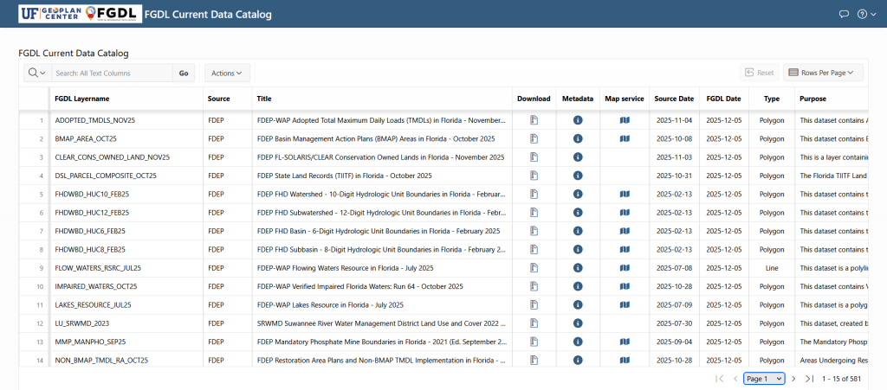The width and height of the screenshot is (887, 390).
Task: Click the Type column header
Action: coord(771,99)
